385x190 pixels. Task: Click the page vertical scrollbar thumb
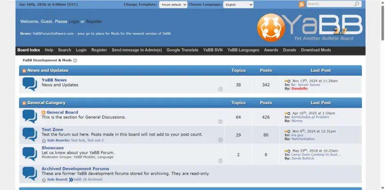click(382, 23)
